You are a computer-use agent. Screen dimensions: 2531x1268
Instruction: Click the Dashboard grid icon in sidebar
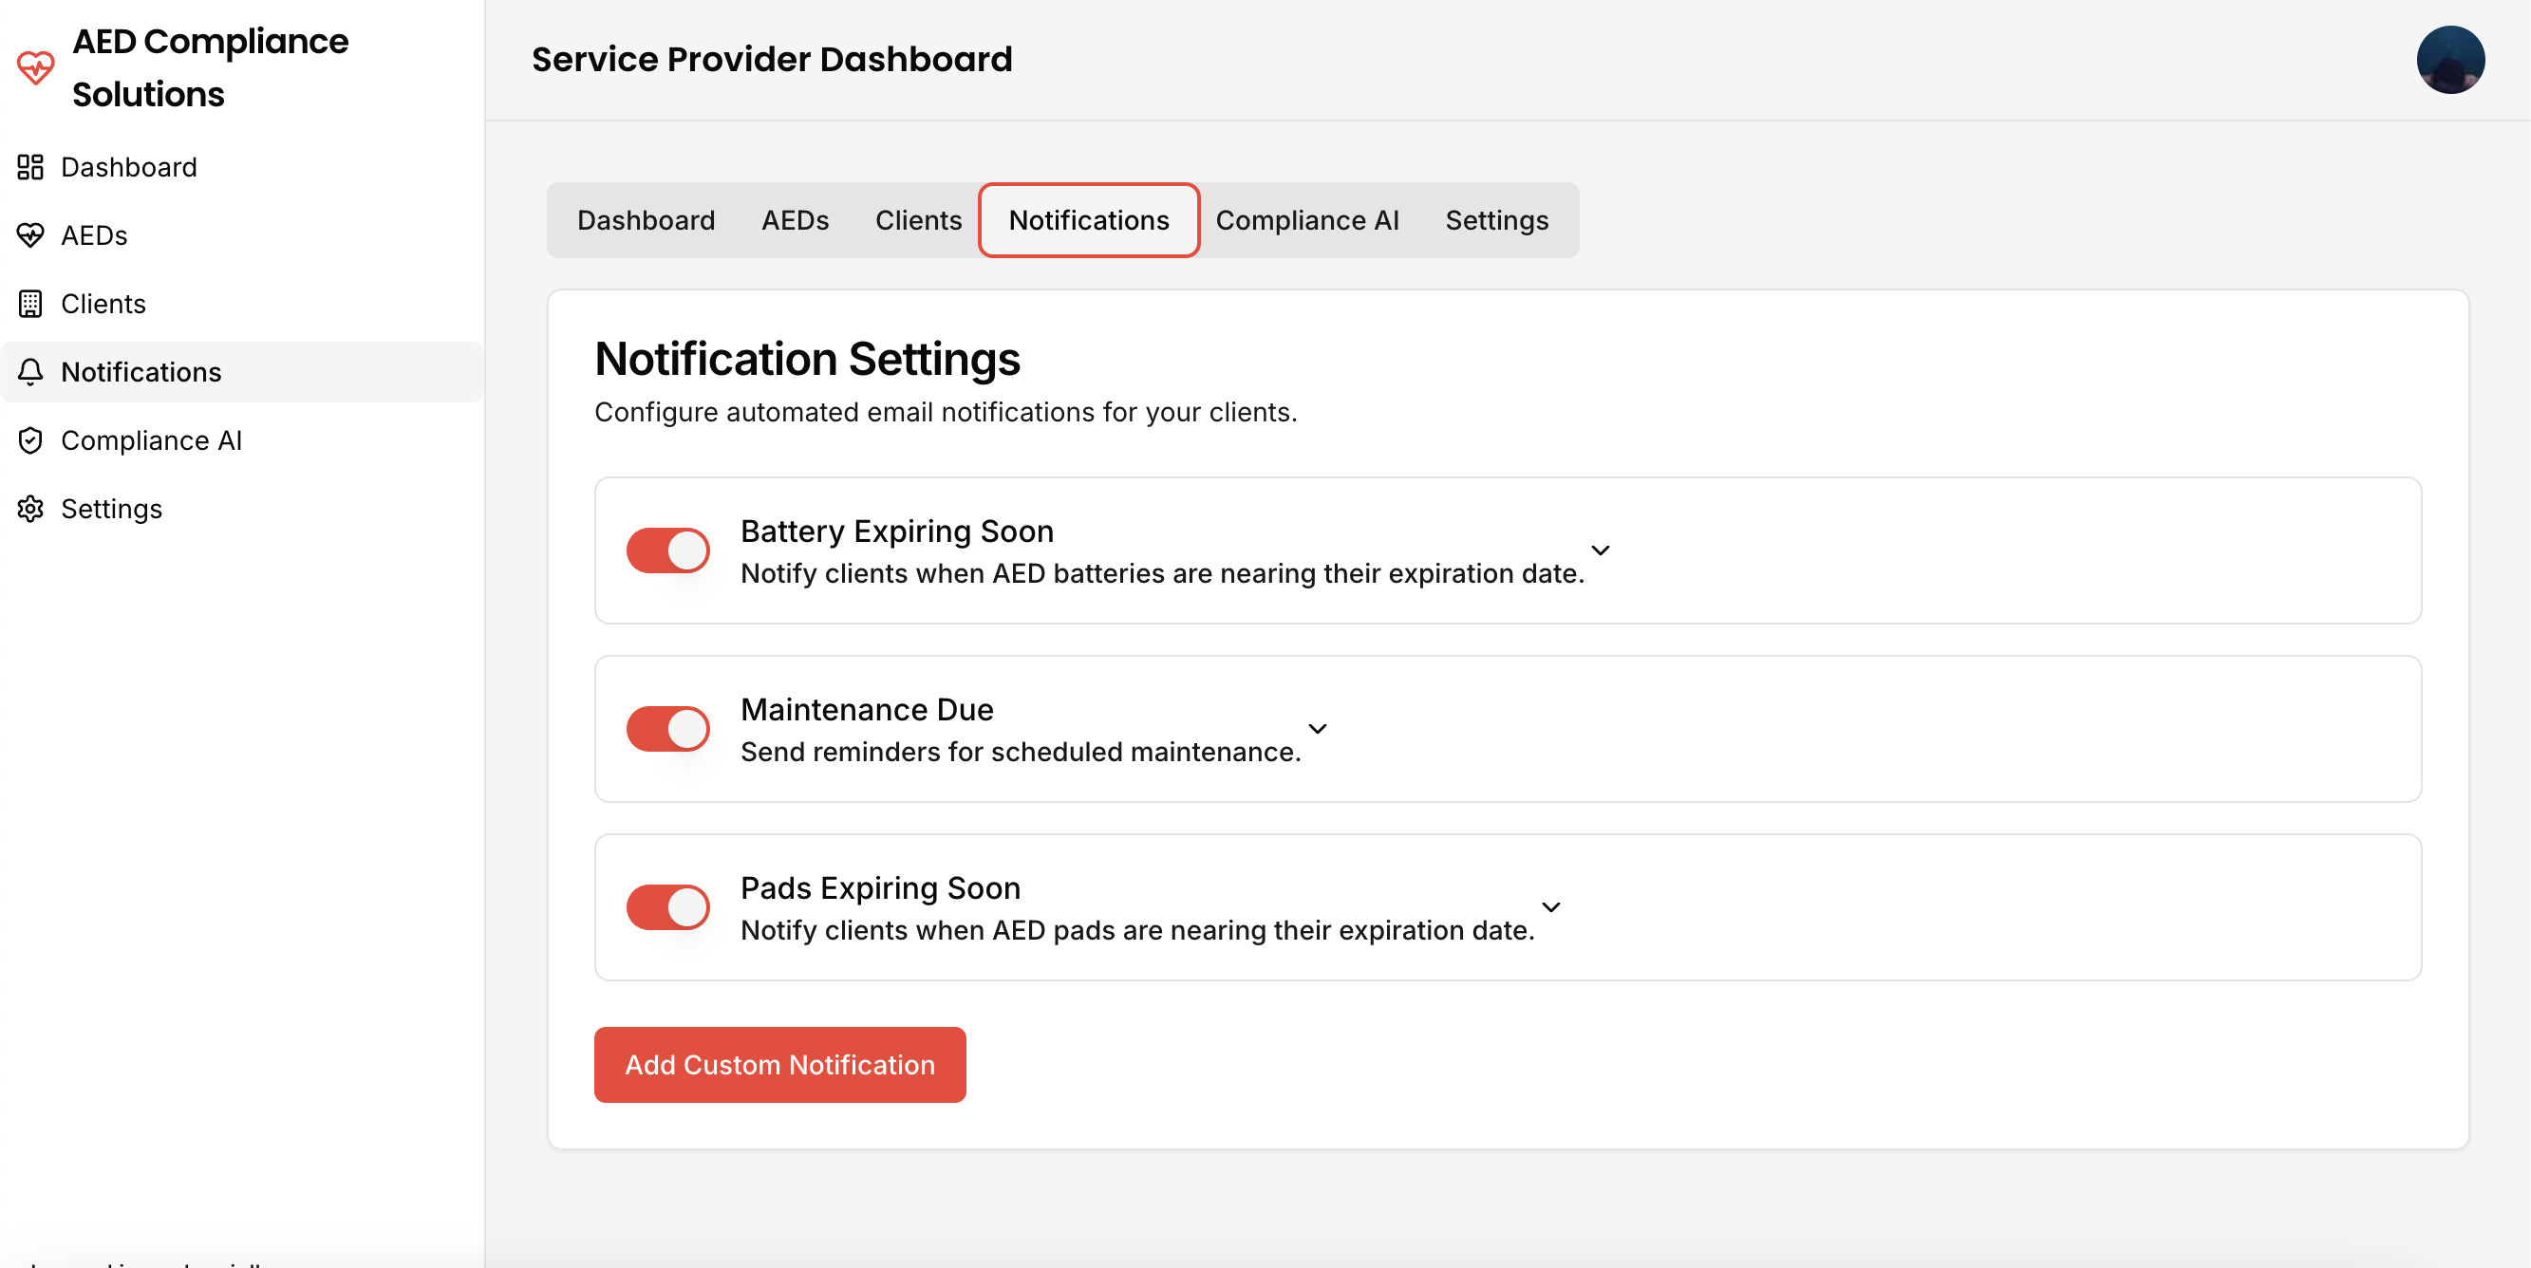(30, 167)
